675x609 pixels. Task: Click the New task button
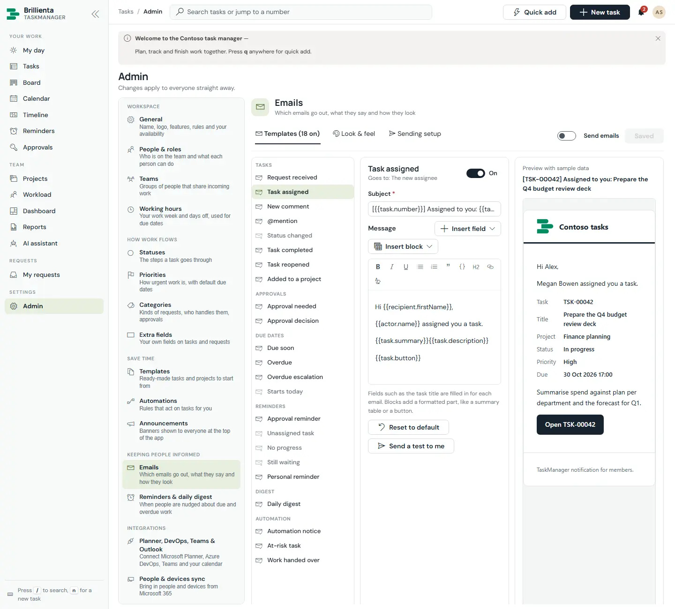coord(600,12)
